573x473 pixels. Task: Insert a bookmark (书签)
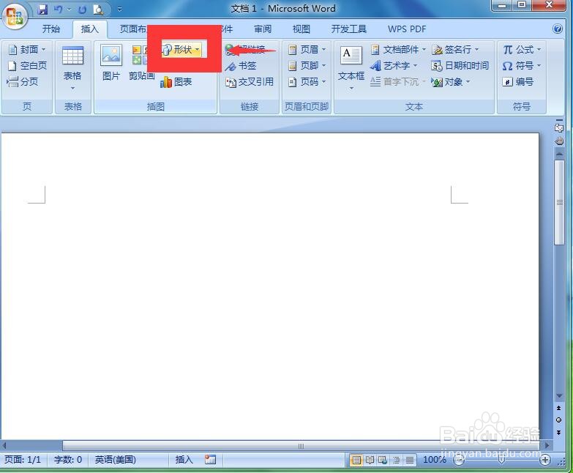point(241,66)
